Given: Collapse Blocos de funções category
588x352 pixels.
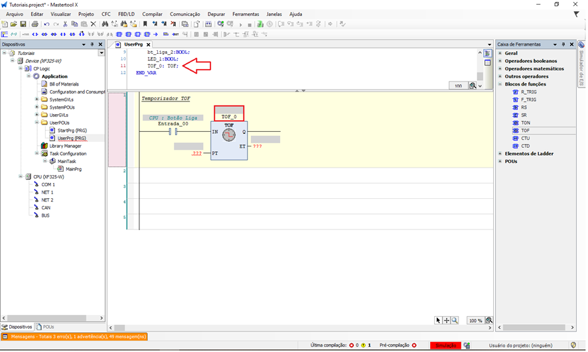Looking at the screenshot, I should 500,84.
